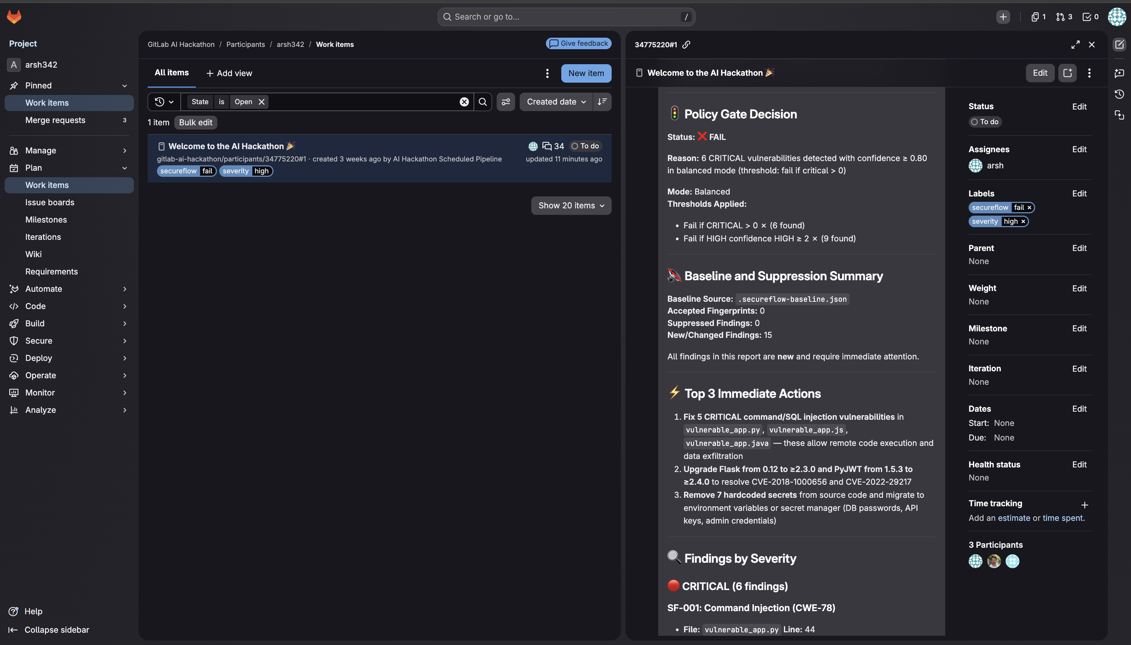Toggle sort direction icon
The image size is (1131, 645).
pos(602,102)
